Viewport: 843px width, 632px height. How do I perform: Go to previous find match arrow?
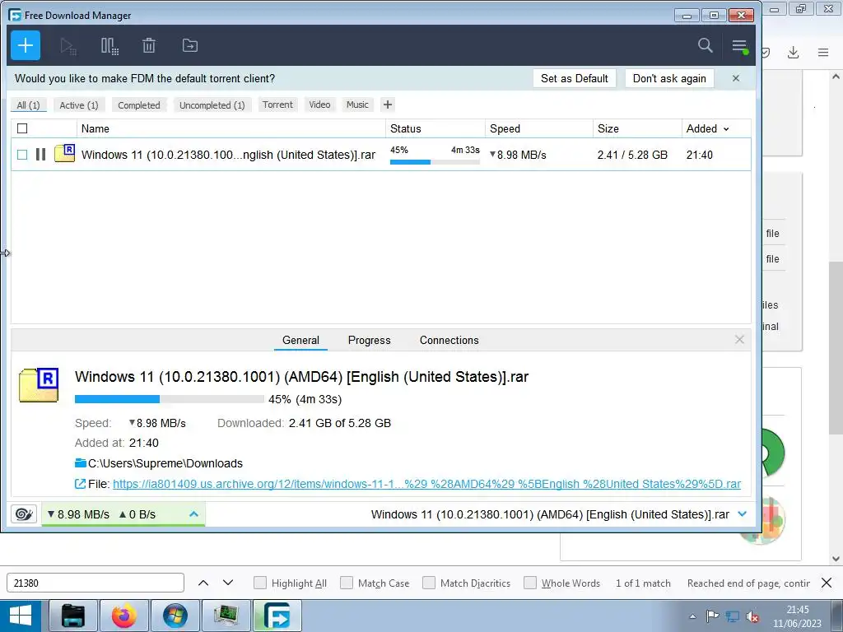(203, 583)
